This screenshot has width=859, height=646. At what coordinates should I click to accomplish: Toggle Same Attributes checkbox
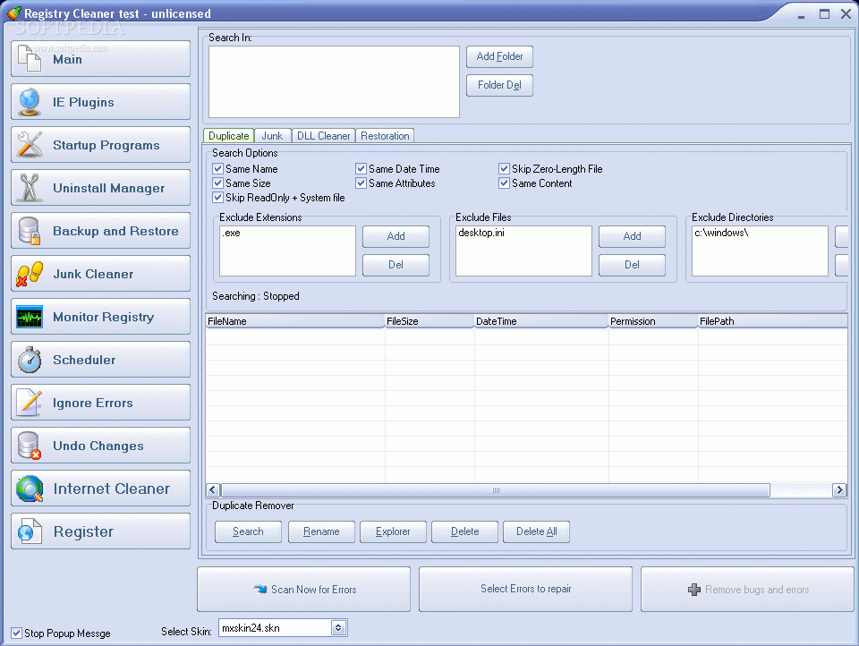coord(361,183)
